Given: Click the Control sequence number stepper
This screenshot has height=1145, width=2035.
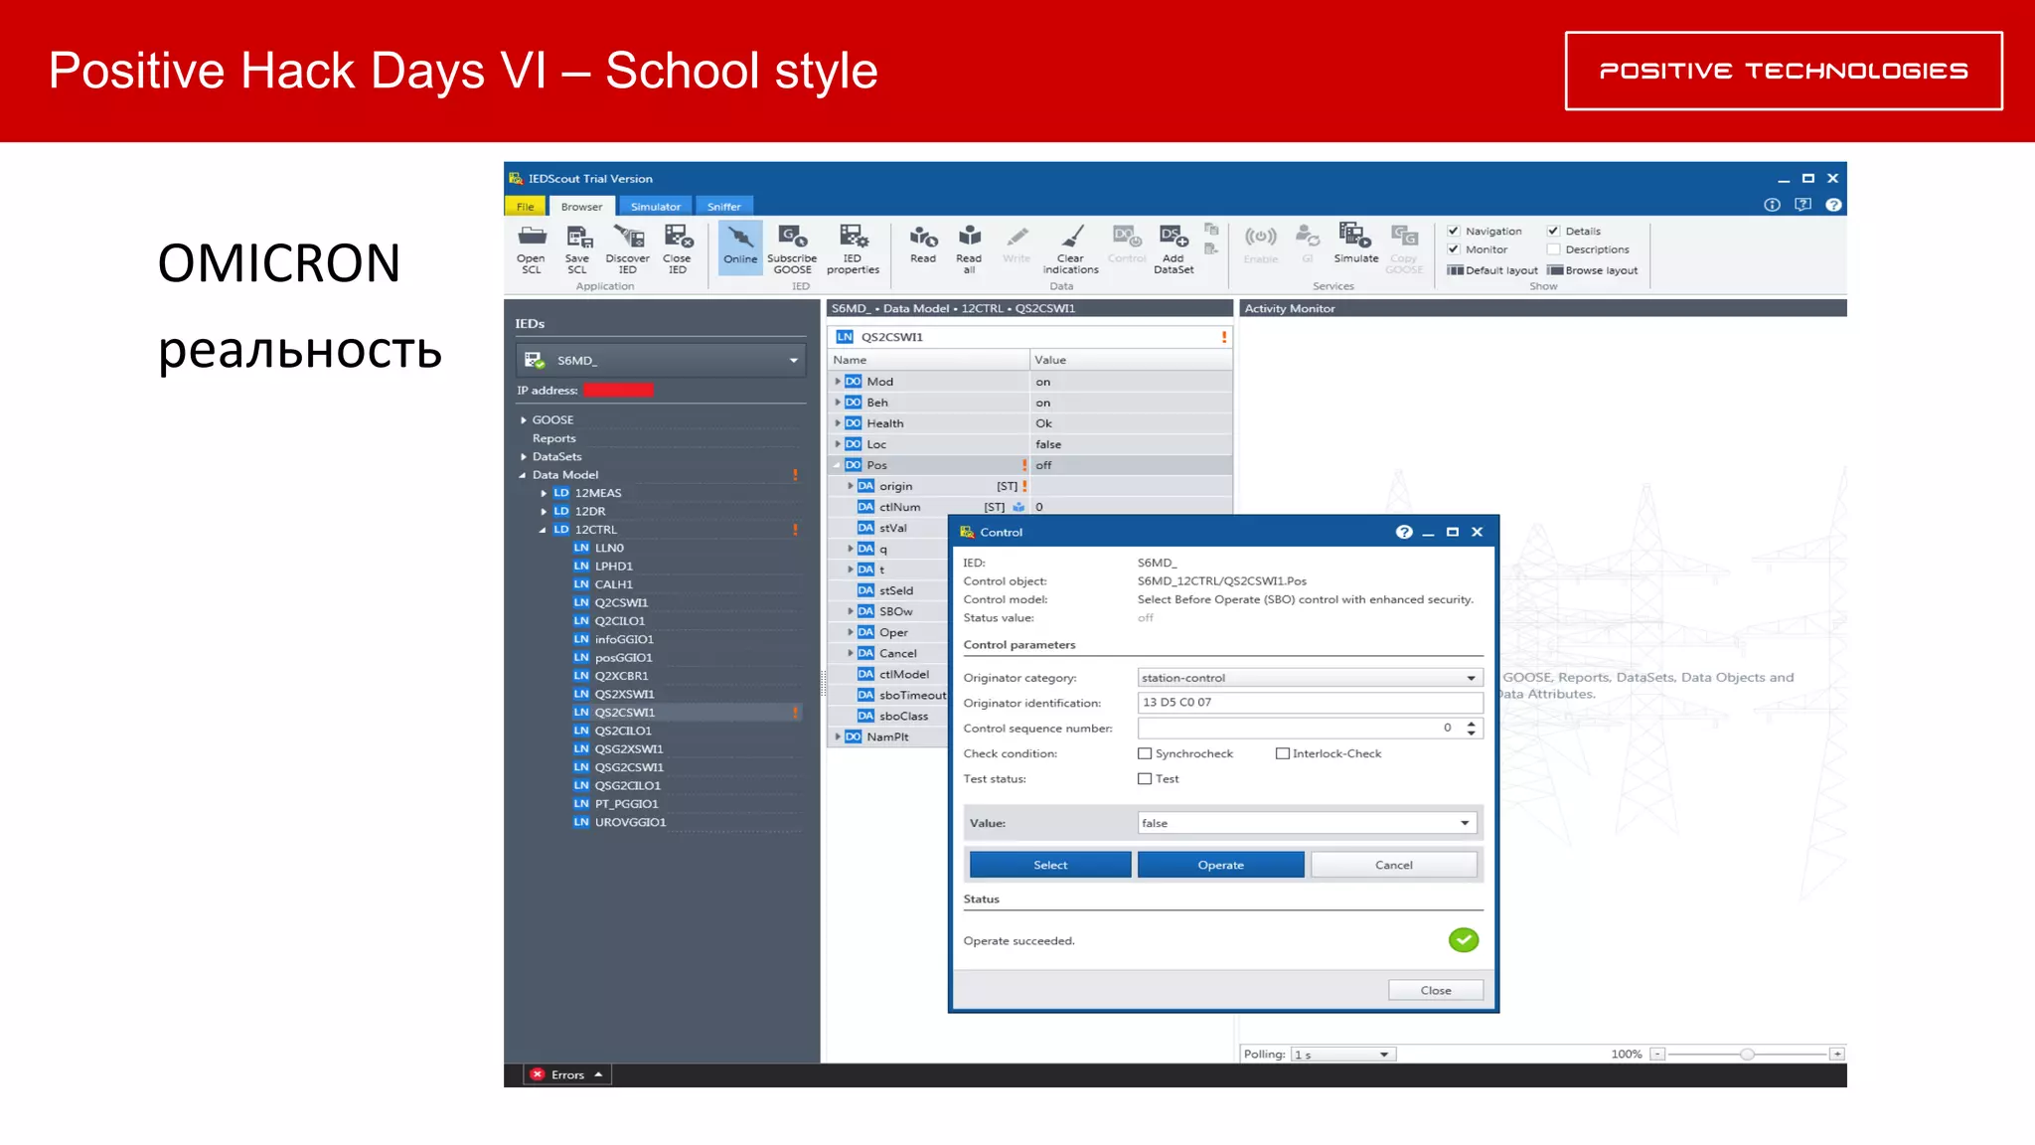Looking at the screenshot, I should pyautogui.click(x=1471, y=729).
